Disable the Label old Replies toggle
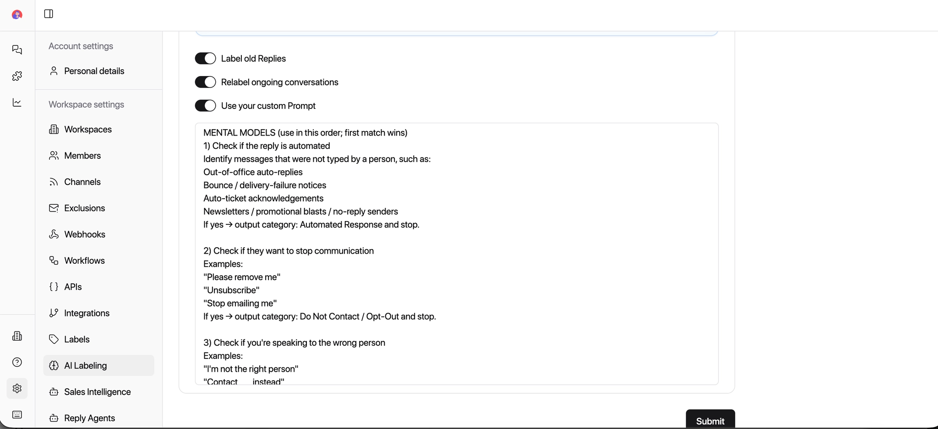Viewport: 938px width, 429px height. click(205, 59)
